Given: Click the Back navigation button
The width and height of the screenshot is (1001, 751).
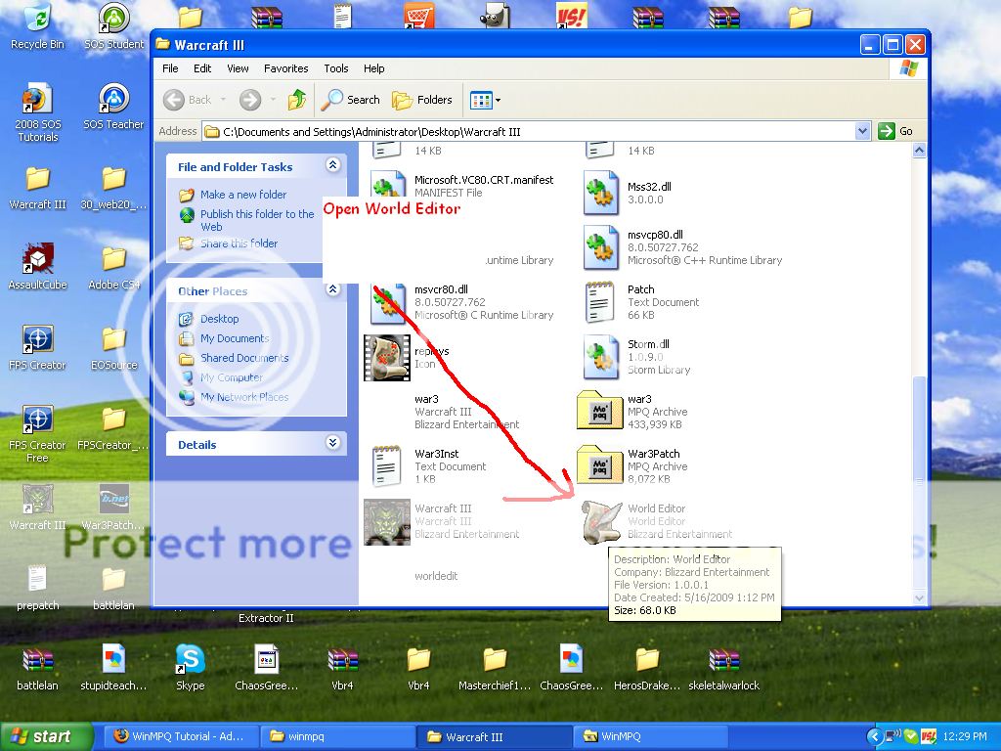Looking at the screenshot, I should pyautogui.click(x=188, y=100).
